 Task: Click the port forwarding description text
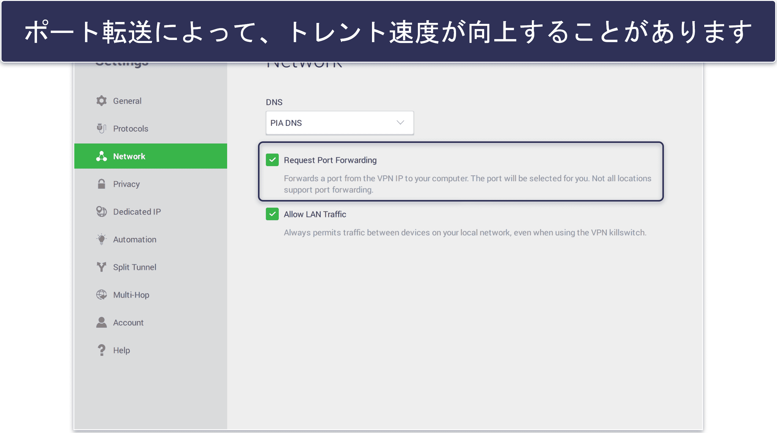click(x=467, y=184)
